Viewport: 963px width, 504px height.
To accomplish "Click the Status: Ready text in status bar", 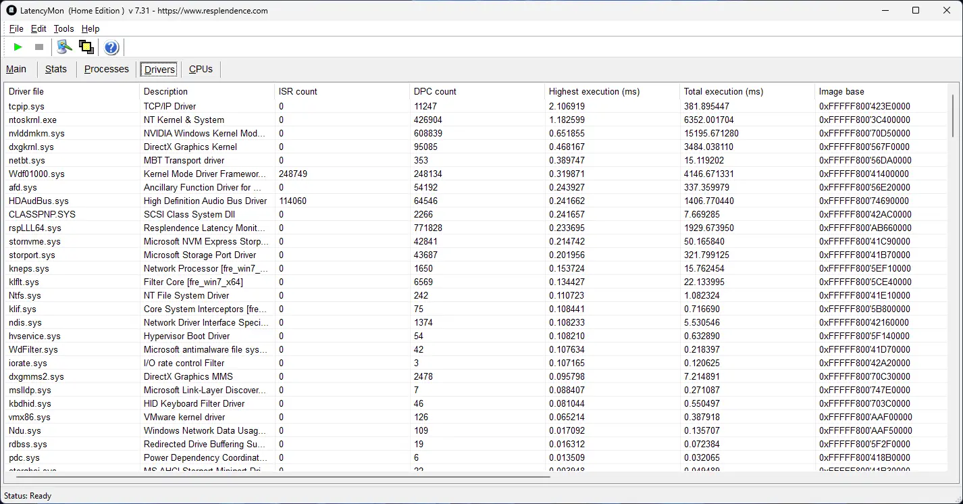I will (x=28, y=496).
